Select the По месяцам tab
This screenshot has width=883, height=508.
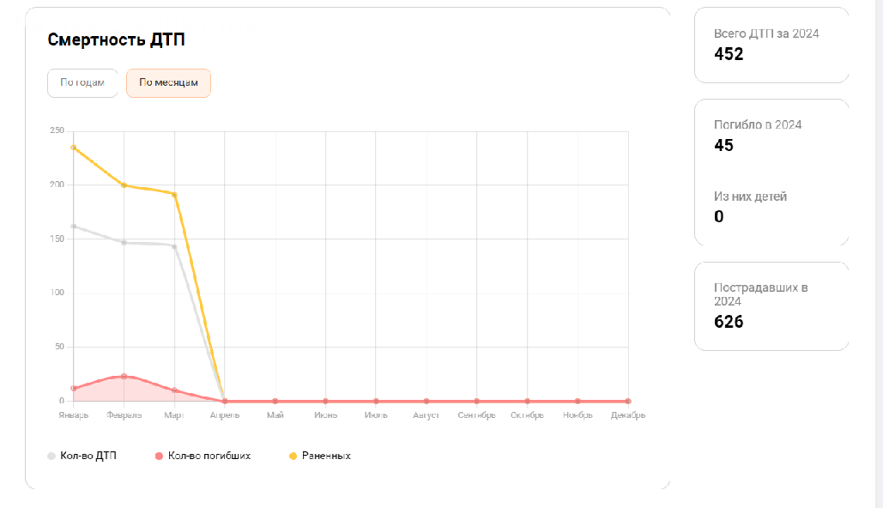(168, 82)
